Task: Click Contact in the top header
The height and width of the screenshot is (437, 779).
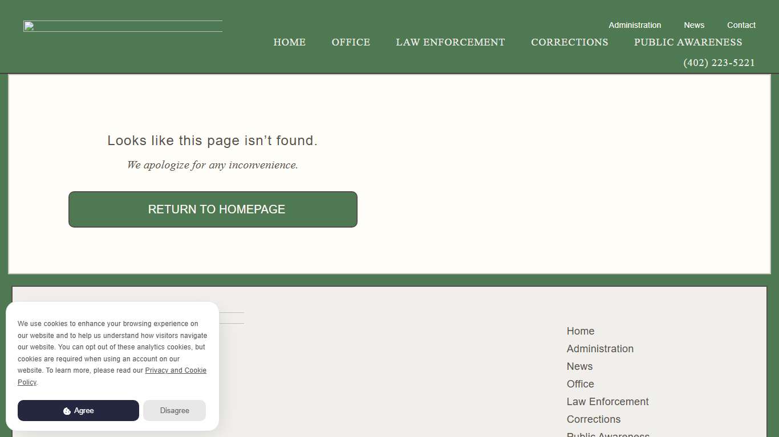Action: tap(741, 25)
